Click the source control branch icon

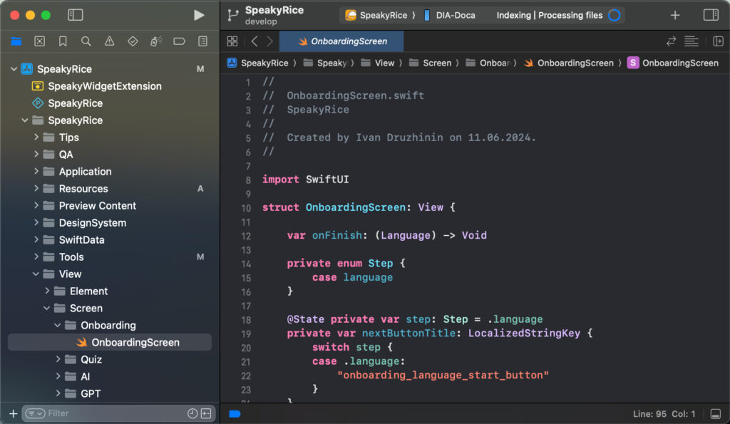233,16
